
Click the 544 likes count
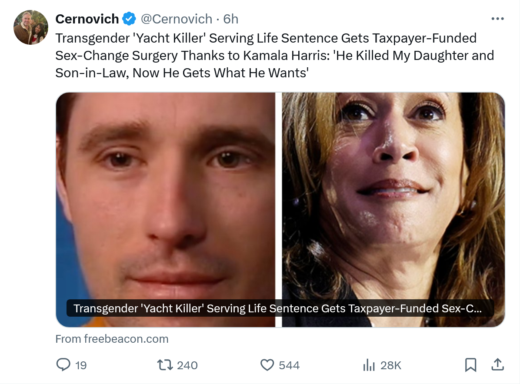[289, 365]
